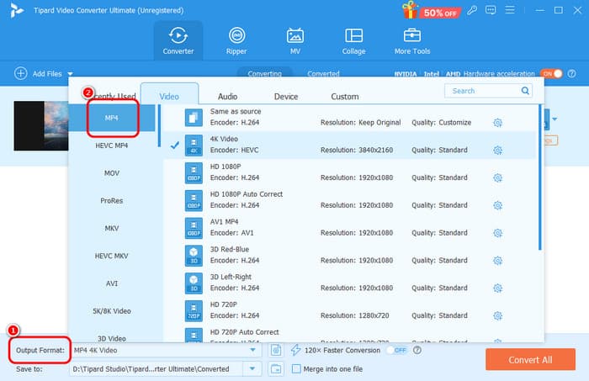
Task: Open settings gear for 4K Video
Action: tap(498, 151)
